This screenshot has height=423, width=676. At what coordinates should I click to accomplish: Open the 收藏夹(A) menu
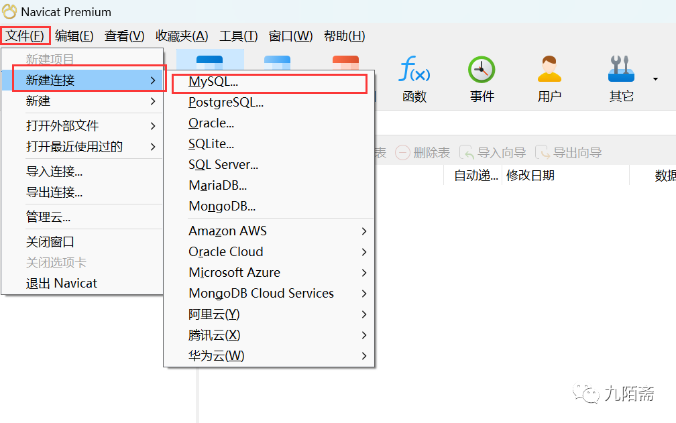click(x=182, y=36)
